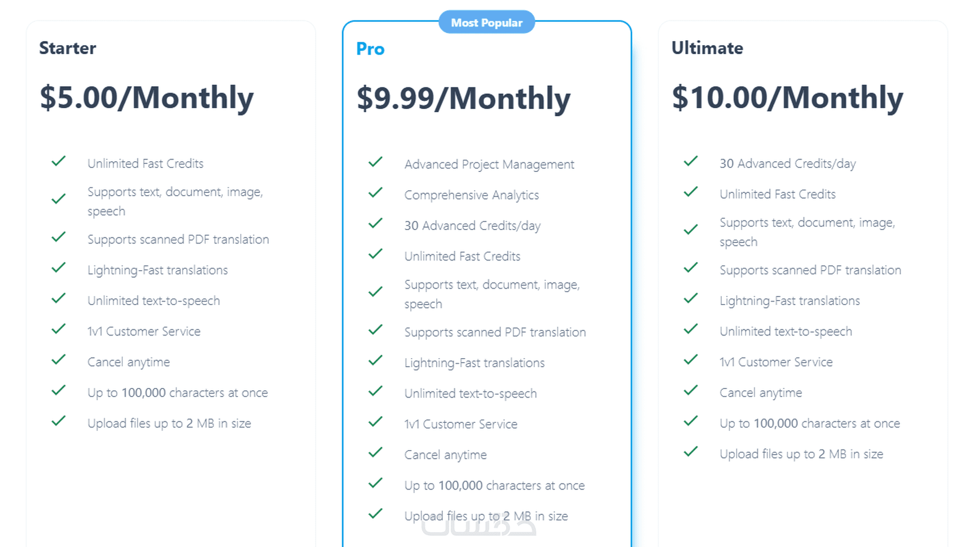This screenshot has height=547, width=958.
Task: Click the $5.00/Monthly price
Action: click(x=147, y=98)
